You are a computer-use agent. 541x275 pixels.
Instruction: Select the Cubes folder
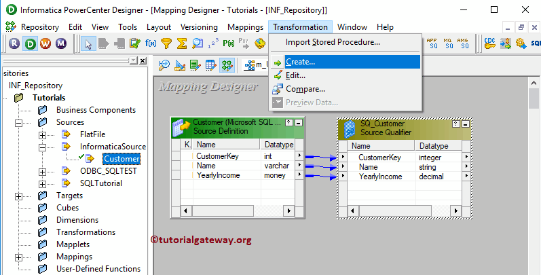[68, 208]
